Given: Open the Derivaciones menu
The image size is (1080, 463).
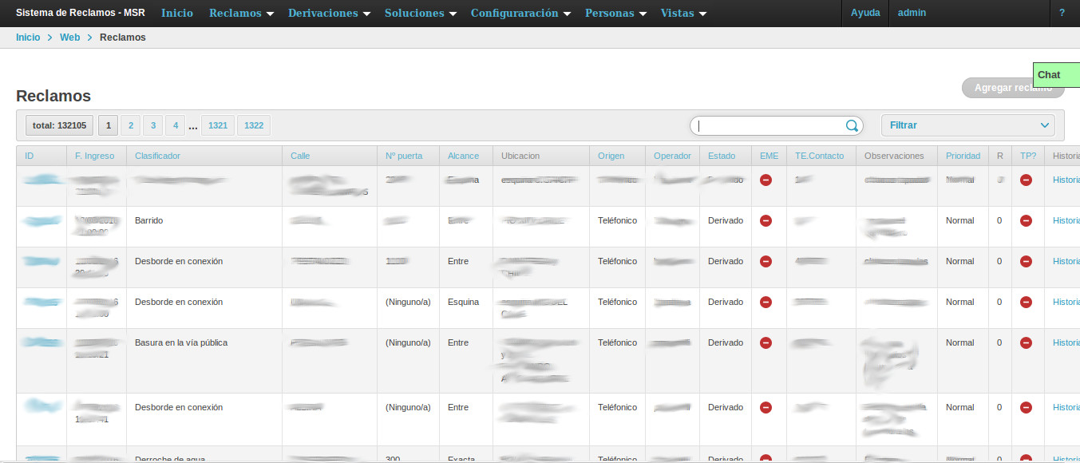Looking at the screenshot, I should [328, 14].
